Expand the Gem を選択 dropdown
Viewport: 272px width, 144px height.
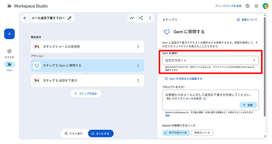pos(211,60)
